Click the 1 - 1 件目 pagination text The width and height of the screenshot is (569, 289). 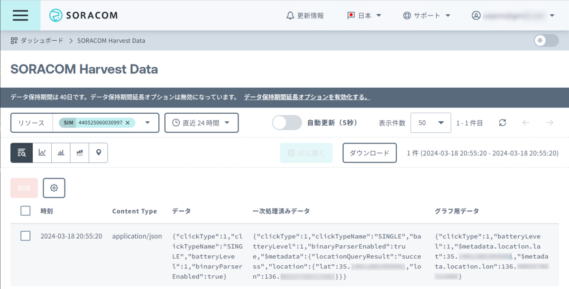[469, 123]
